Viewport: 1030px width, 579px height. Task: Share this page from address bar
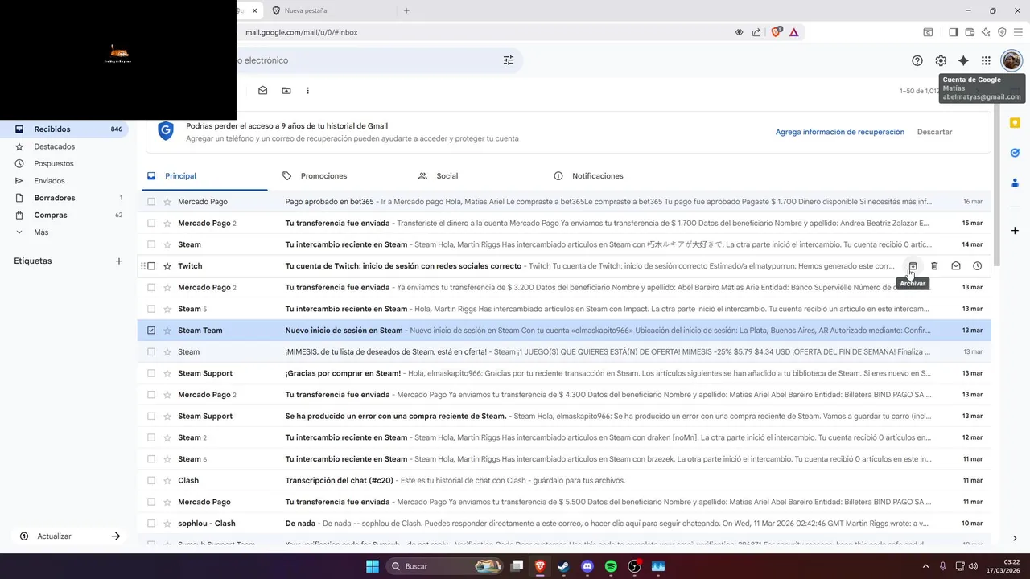756,32
